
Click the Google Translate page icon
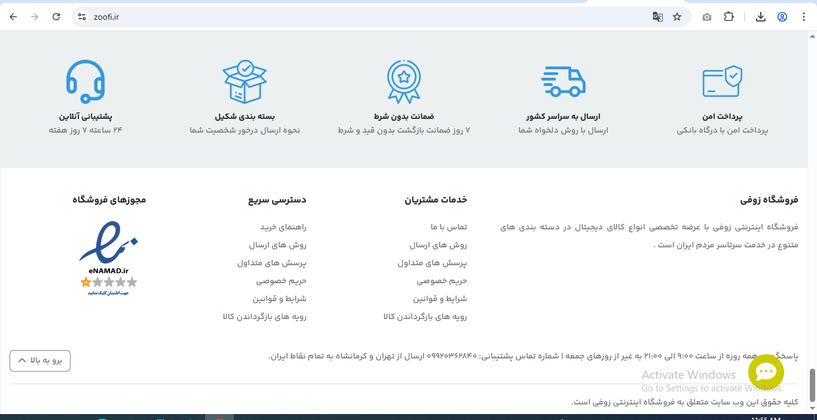tap(657, 17)
